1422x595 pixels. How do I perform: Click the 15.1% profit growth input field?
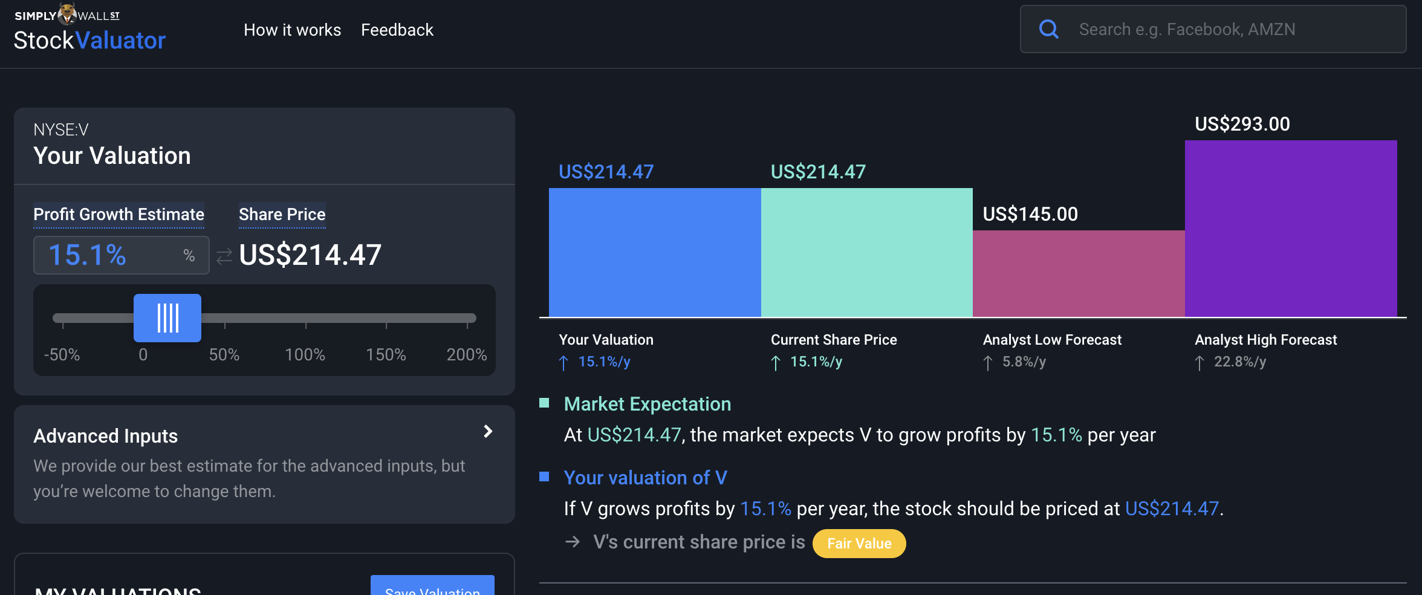(x=121, y=255)
